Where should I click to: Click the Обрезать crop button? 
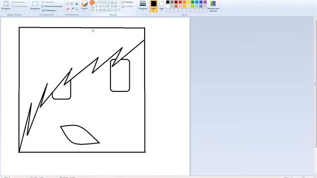tap(48, 2)
